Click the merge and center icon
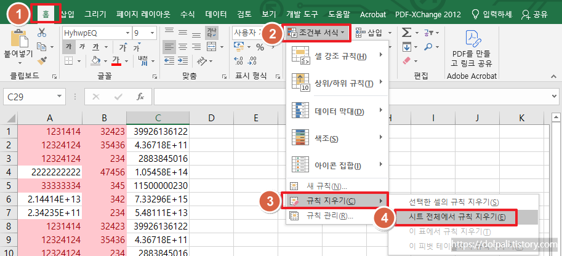 [212, 47]
